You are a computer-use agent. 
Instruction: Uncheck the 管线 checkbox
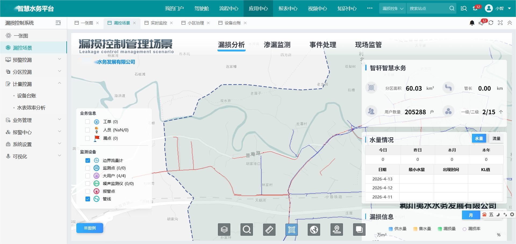tap(88, 199)
